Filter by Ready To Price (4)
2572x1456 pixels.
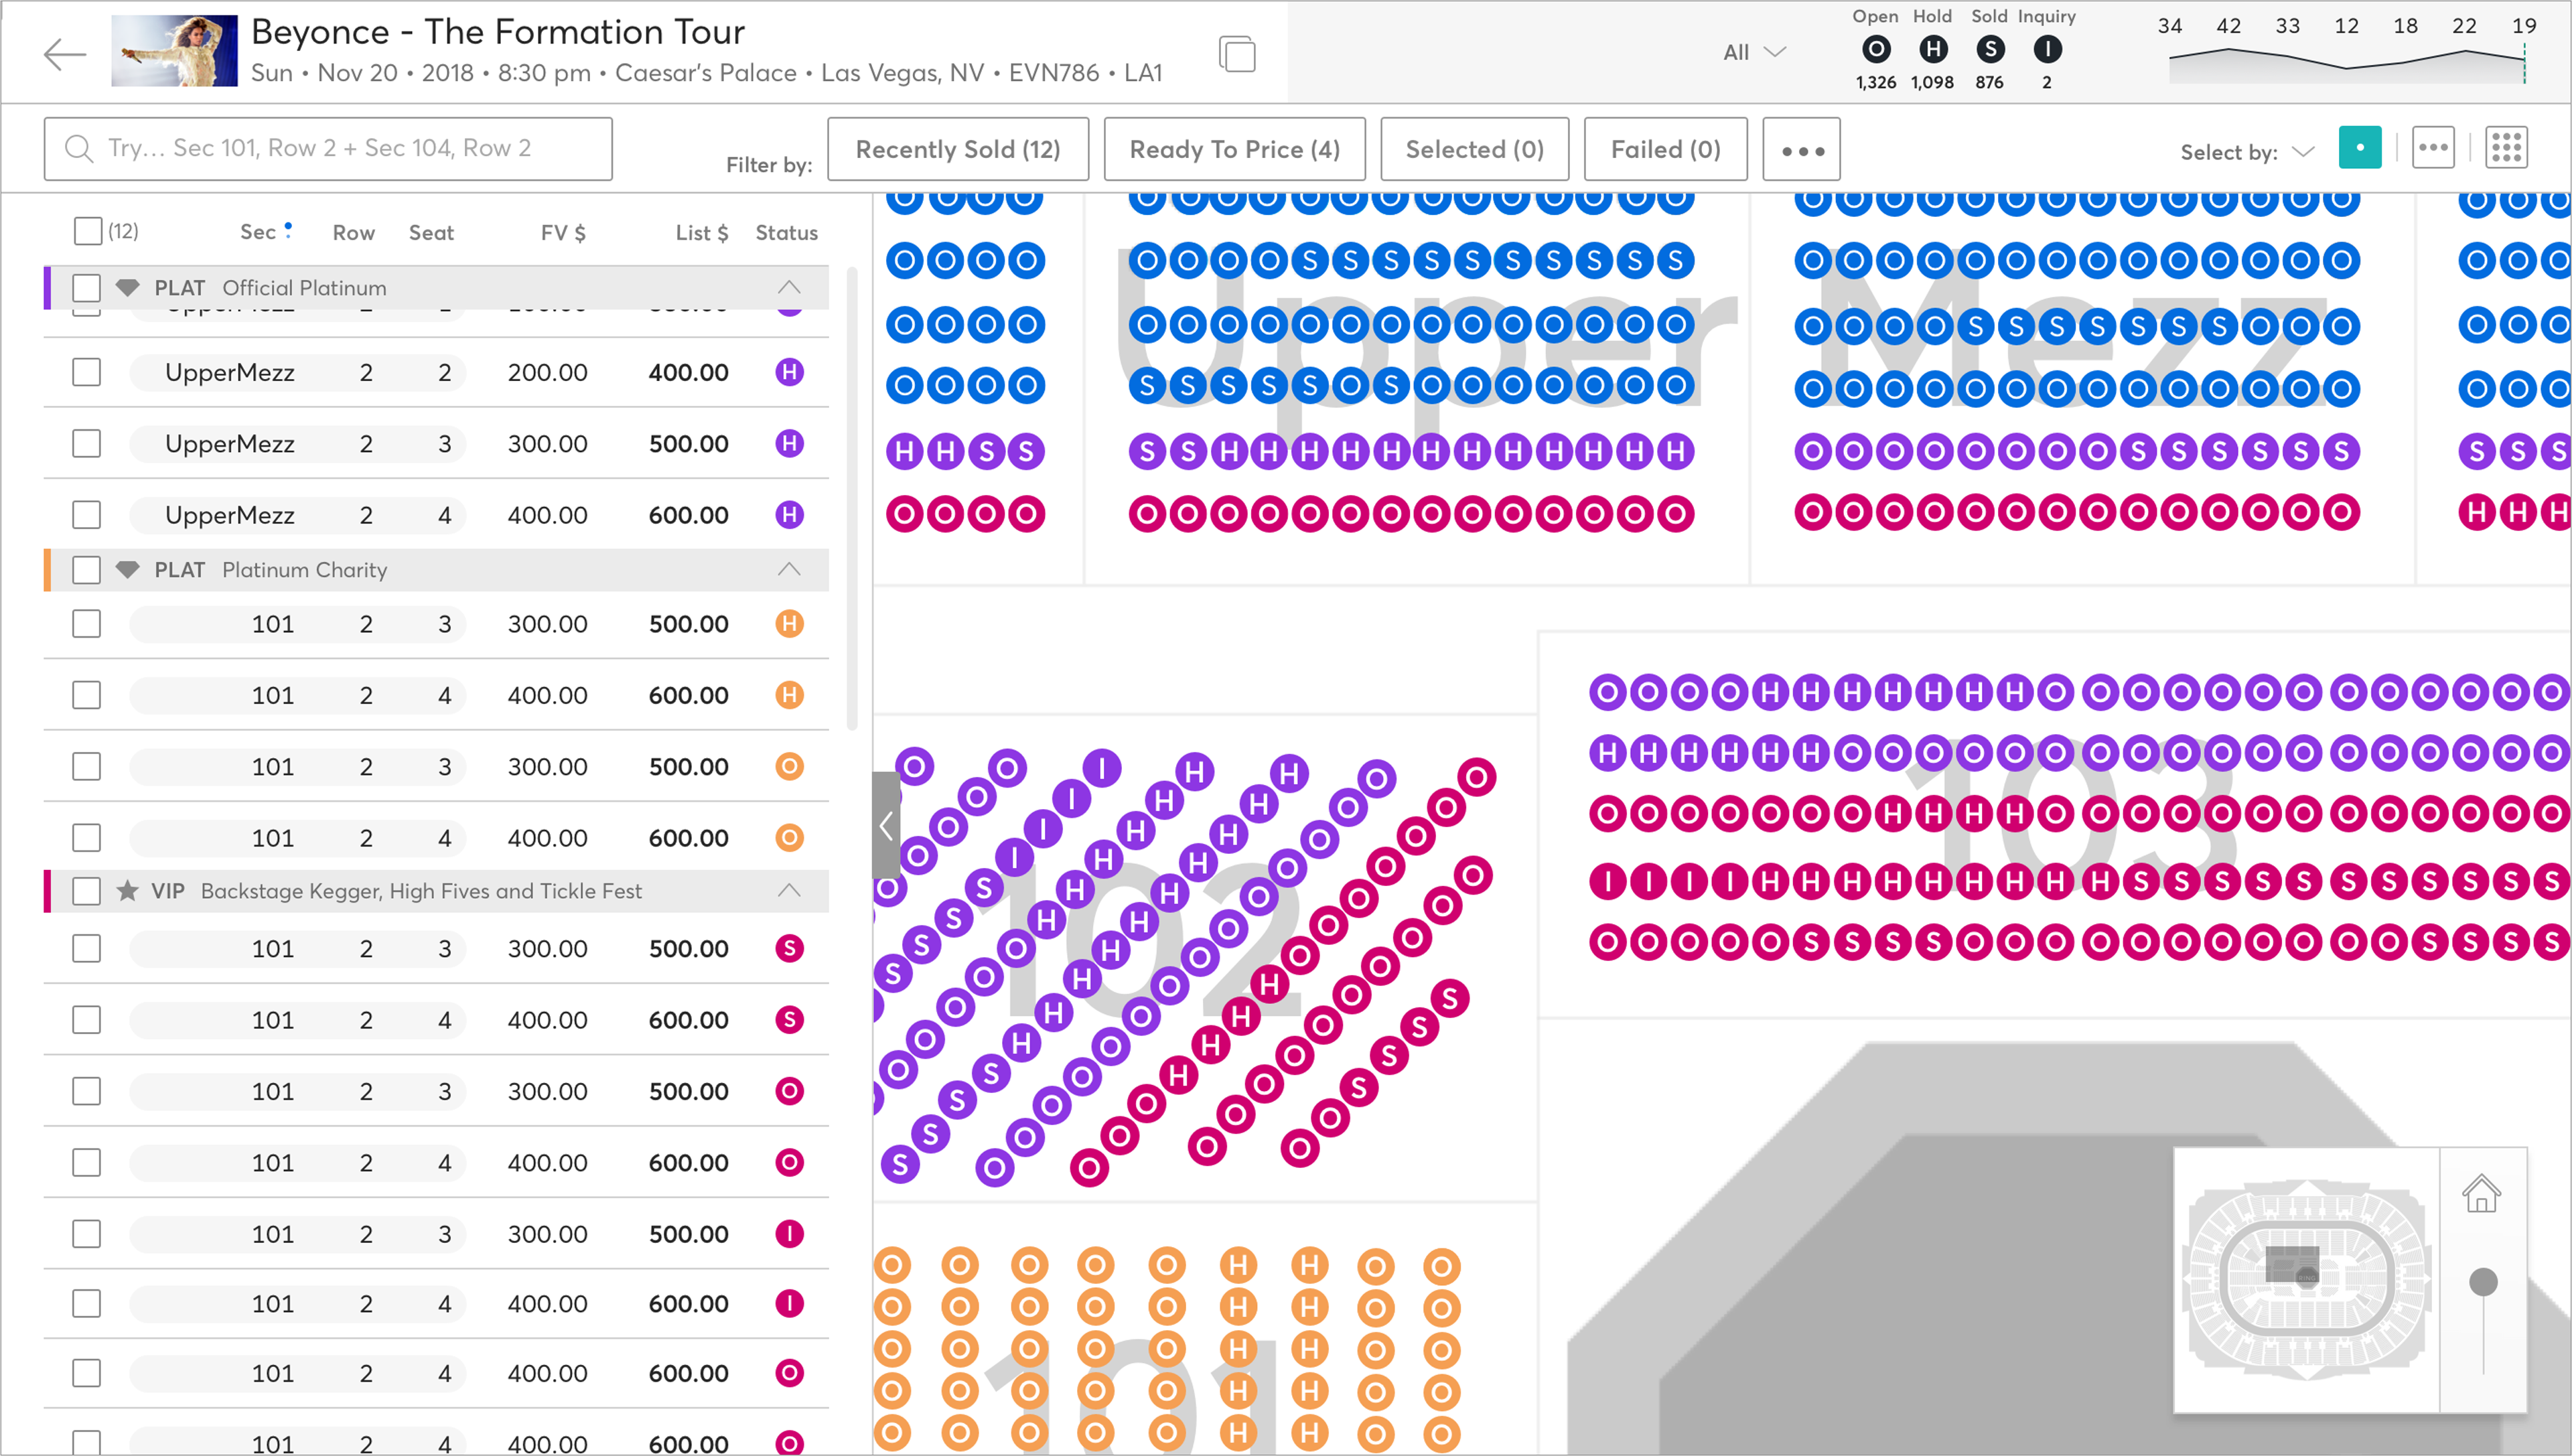(x=1234, y=149)
